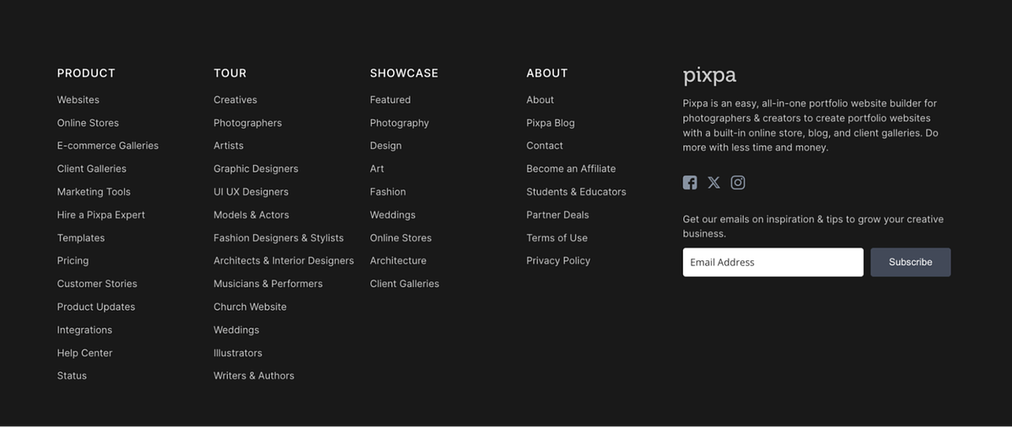Click the pixpa logo
The width and height of the screenshot is (1012, 427).
point(709,76)
